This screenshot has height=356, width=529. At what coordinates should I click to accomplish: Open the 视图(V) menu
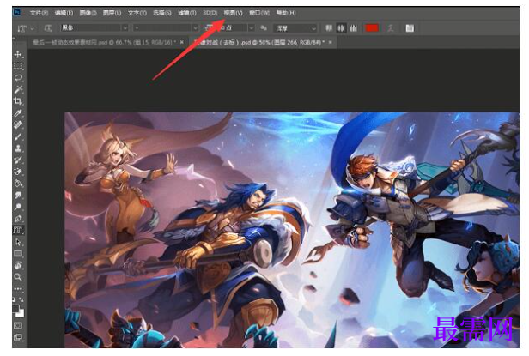[233, 13]
